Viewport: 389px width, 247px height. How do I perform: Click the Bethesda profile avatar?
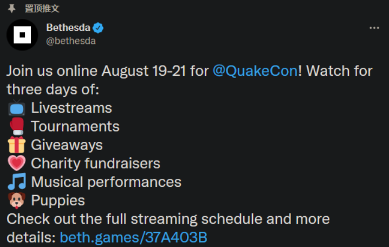[22, 35]
